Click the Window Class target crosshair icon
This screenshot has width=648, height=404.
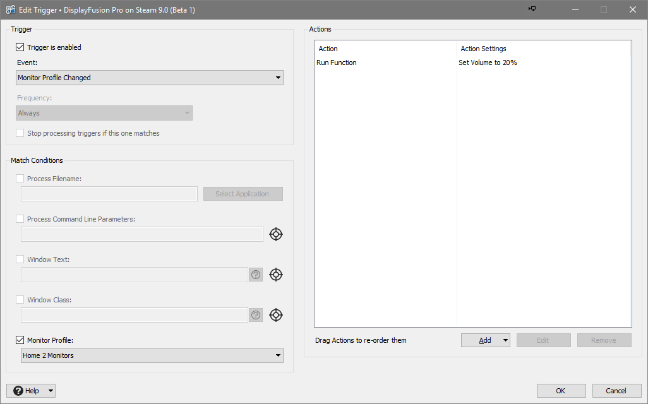point(276,315)
